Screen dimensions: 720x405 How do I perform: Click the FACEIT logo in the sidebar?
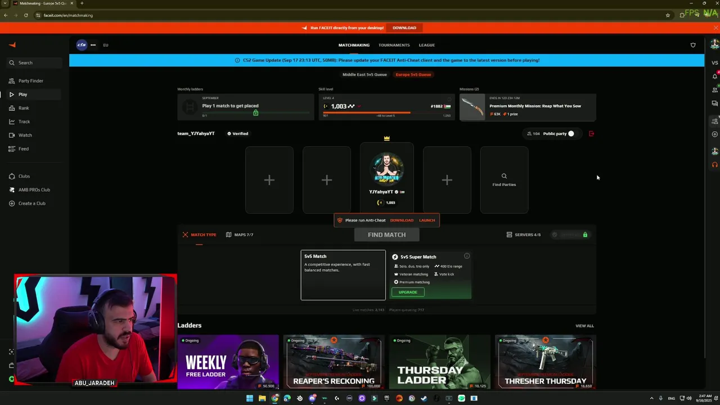(x=12, y=45)
